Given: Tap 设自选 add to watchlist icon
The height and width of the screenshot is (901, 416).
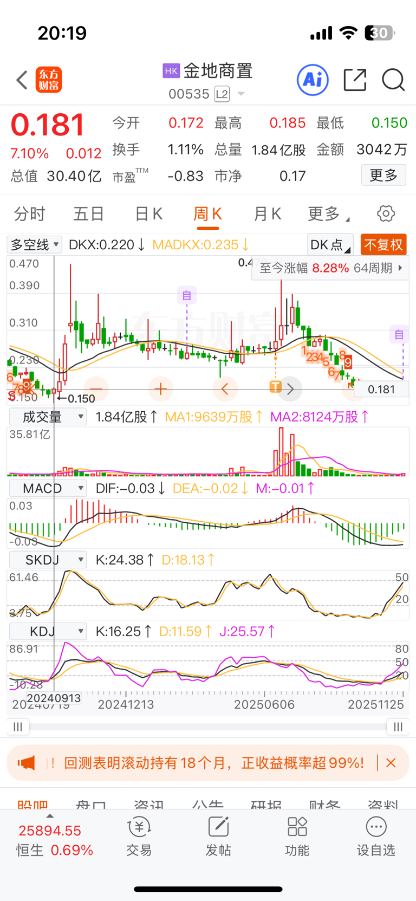Looking at the screenshot, I should 376,837.
